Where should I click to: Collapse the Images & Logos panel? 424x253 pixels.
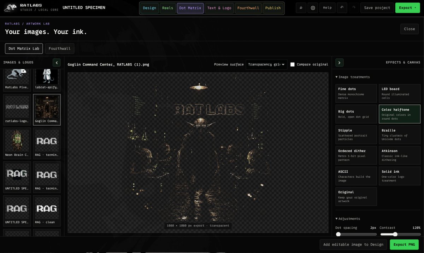point(57,63)
